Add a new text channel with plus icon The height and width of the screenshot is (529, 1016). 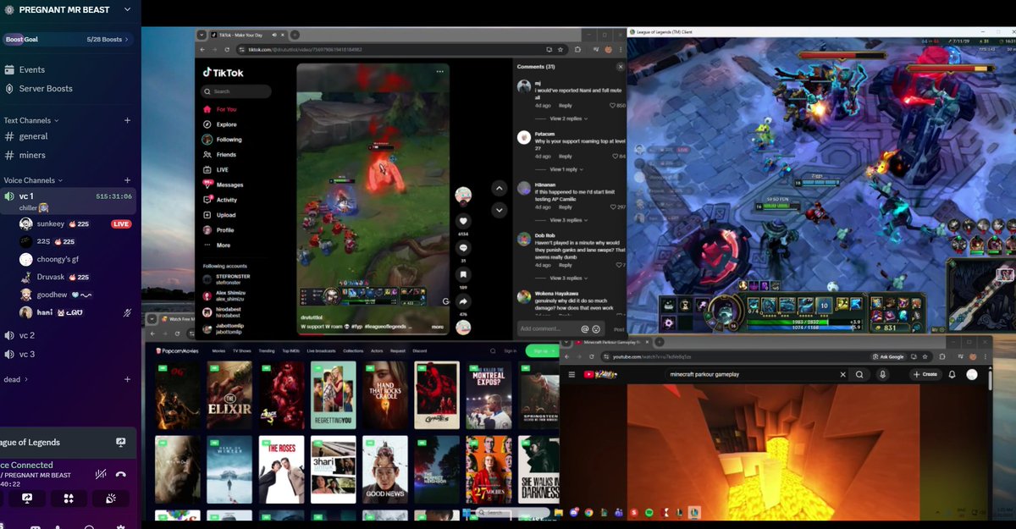[127, 120]
